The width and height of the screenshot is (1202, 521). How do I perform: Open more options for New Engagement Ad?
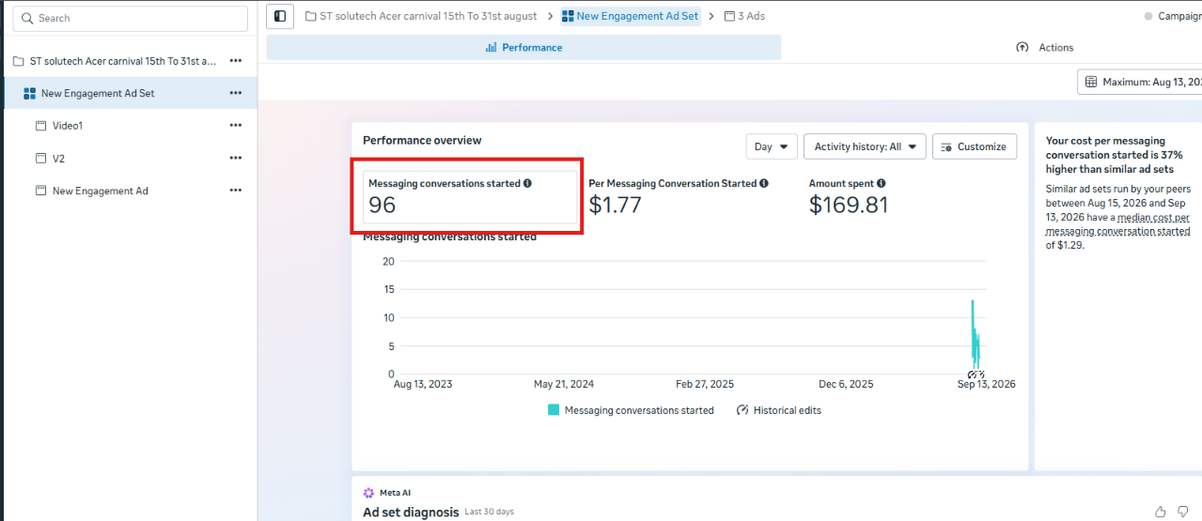(x=236, y=191)
